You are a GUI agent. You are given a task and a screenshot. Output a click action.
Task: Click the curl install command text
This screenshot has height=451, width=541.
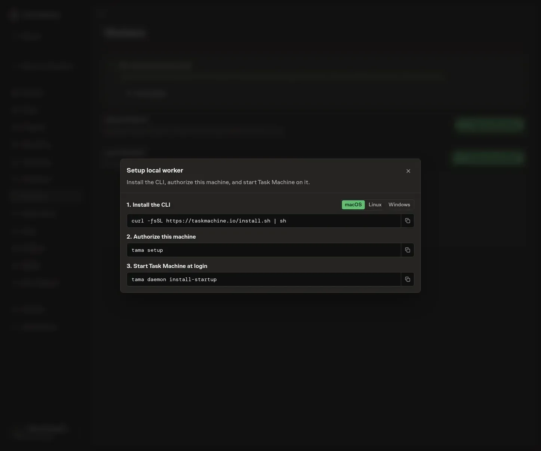tap(209, 221)
